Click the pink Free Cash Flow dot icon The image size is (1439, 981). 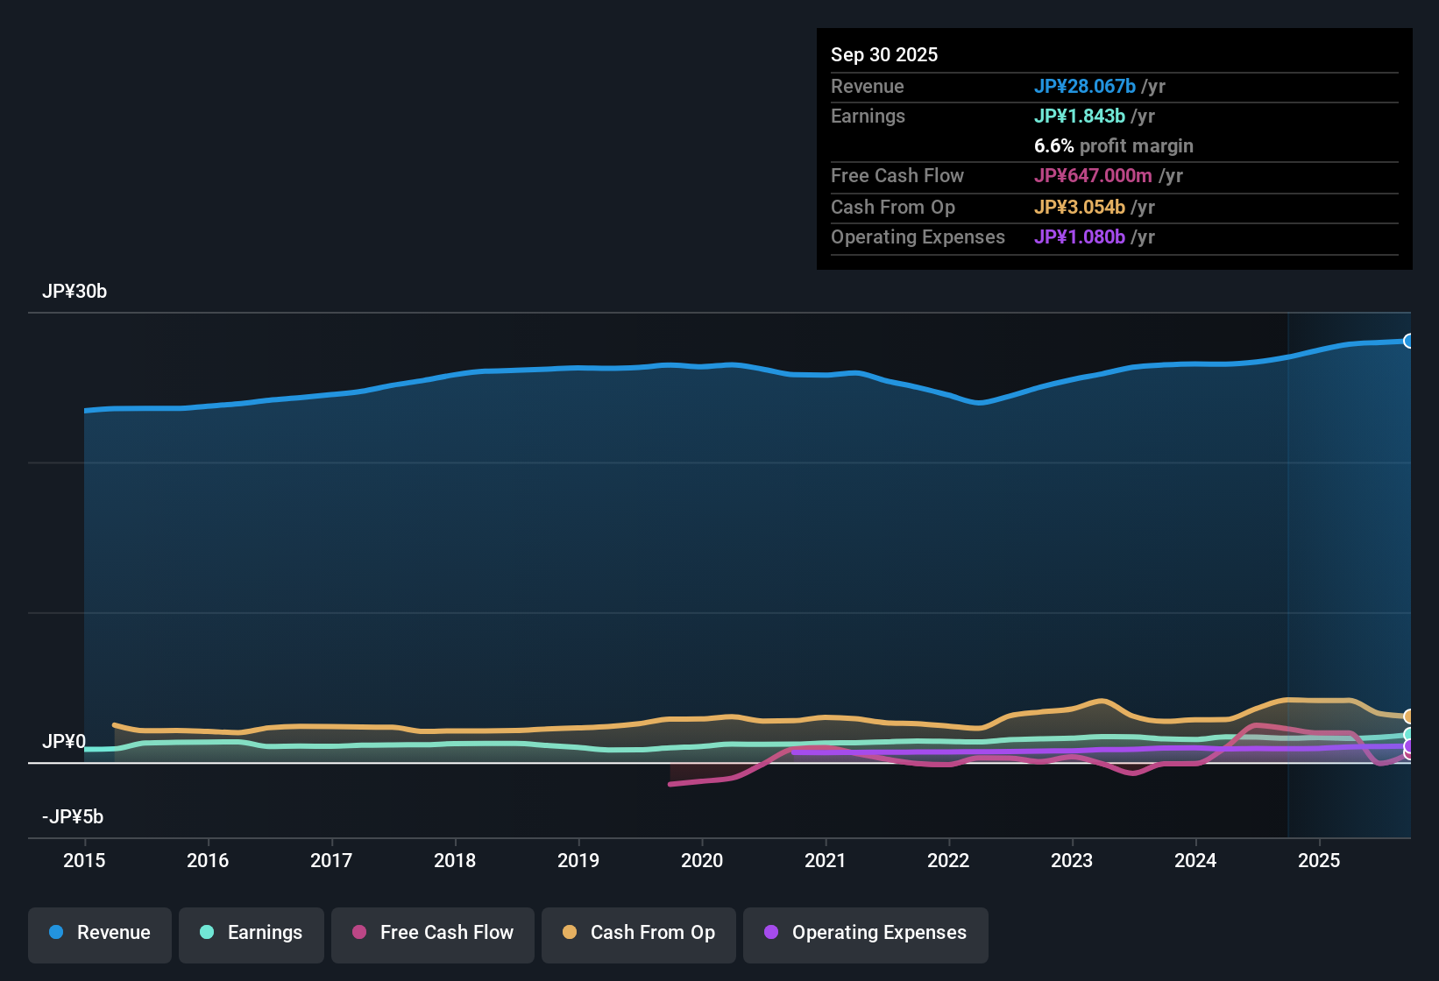click(358, 933)
